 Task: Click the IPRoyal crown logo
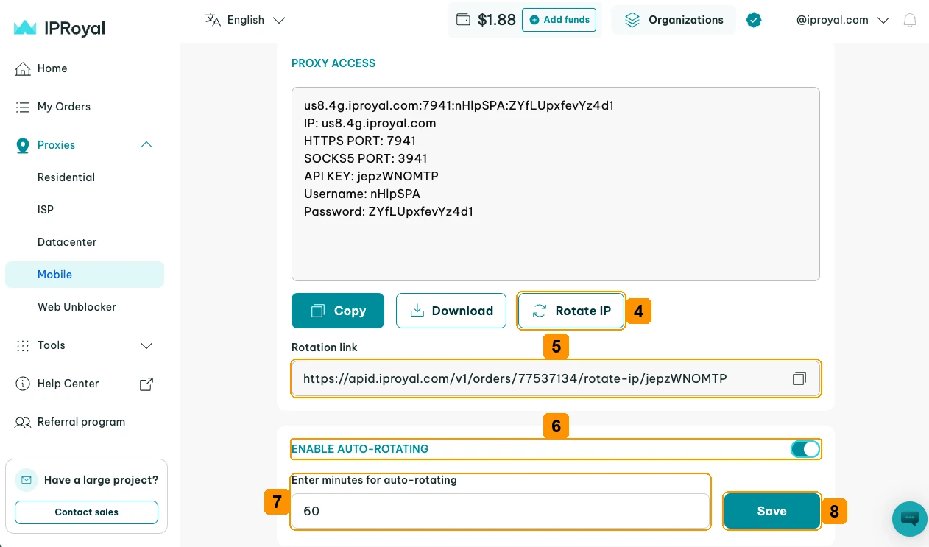pyautogui.click(x=25, y=28)
